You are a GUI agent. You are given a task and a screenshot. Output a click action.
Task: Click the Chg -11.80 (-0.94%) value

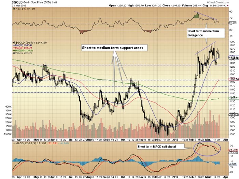[214, 5]
